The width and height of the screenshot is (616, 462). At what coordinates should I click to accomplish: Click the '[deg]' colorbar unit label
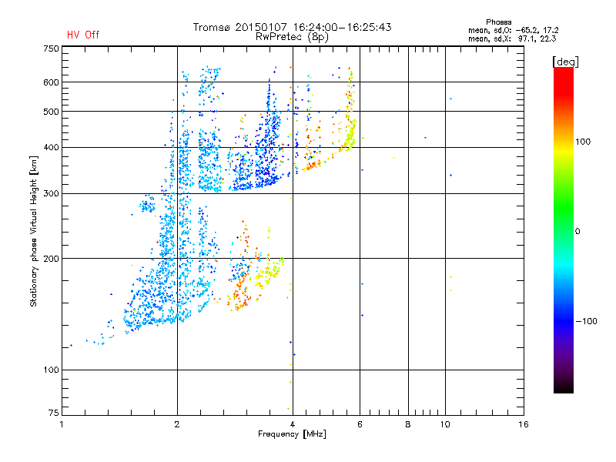tap(565, 62)
